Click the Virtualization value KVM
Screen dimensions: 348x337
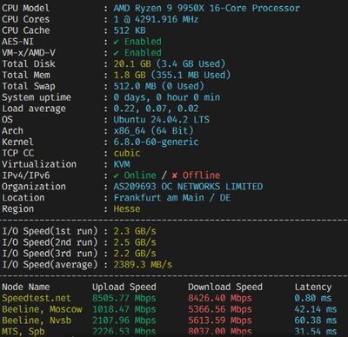(122, 164)
